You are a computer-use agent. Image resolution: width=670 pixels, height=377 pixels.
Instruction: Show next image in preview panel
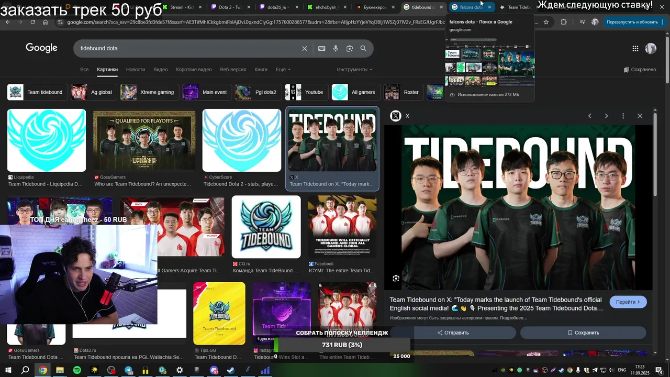tap(606, 116)
